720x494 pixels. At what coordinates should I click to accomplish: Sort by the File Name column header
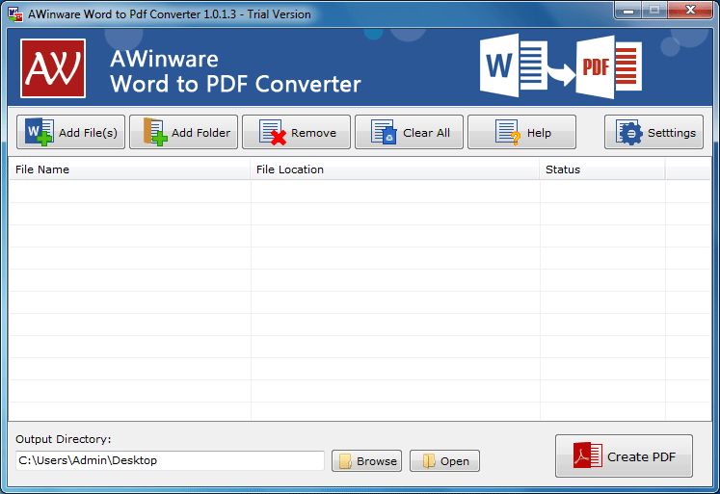pyautogui.click(x=129, y=169)
